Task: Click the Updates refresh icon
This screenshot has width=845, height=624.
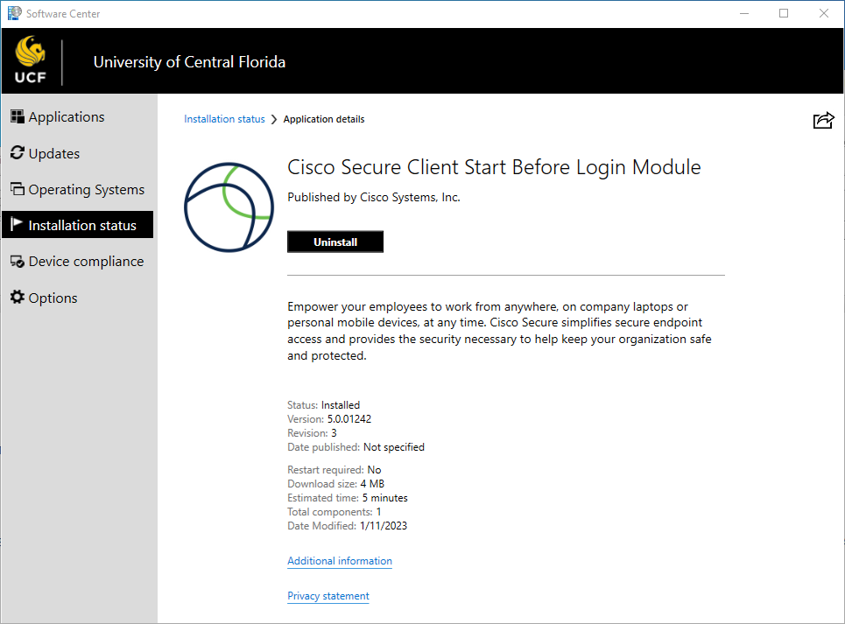Action: (x=18, y=153)
